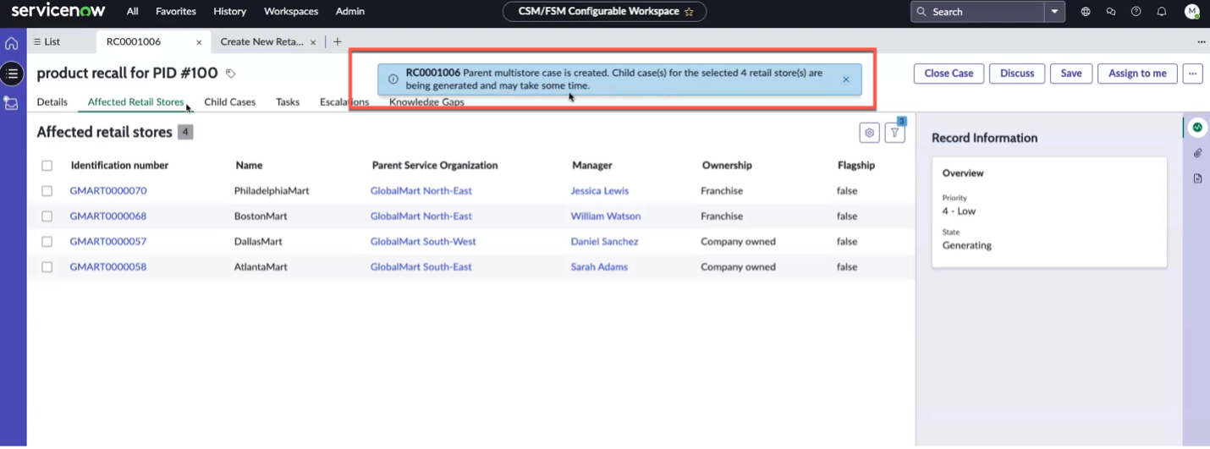Open the GlobalMart South-East organization link
This screenshot has width=1210, height=449.
(x=421, y=267)
